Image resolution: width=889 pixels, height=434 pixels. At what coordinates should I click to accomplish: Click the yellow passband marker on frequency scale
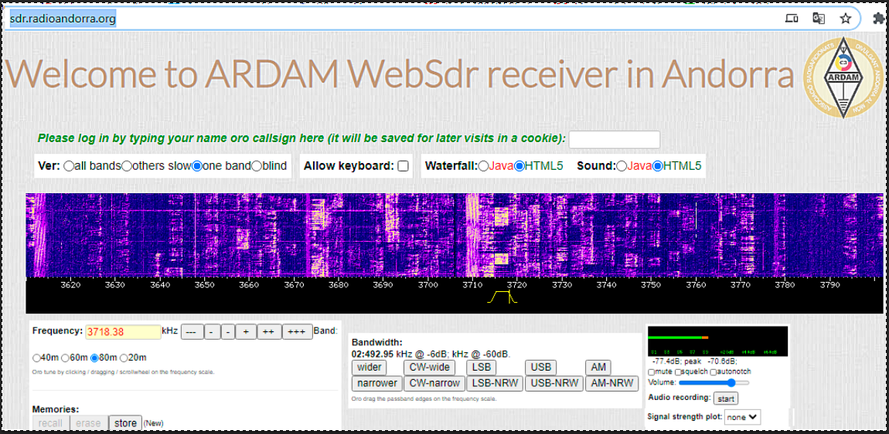[x=502, y=298]
